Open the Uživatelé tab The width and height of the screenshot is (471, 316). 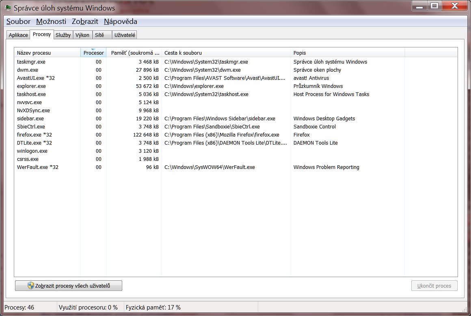(x=125, y=35)
